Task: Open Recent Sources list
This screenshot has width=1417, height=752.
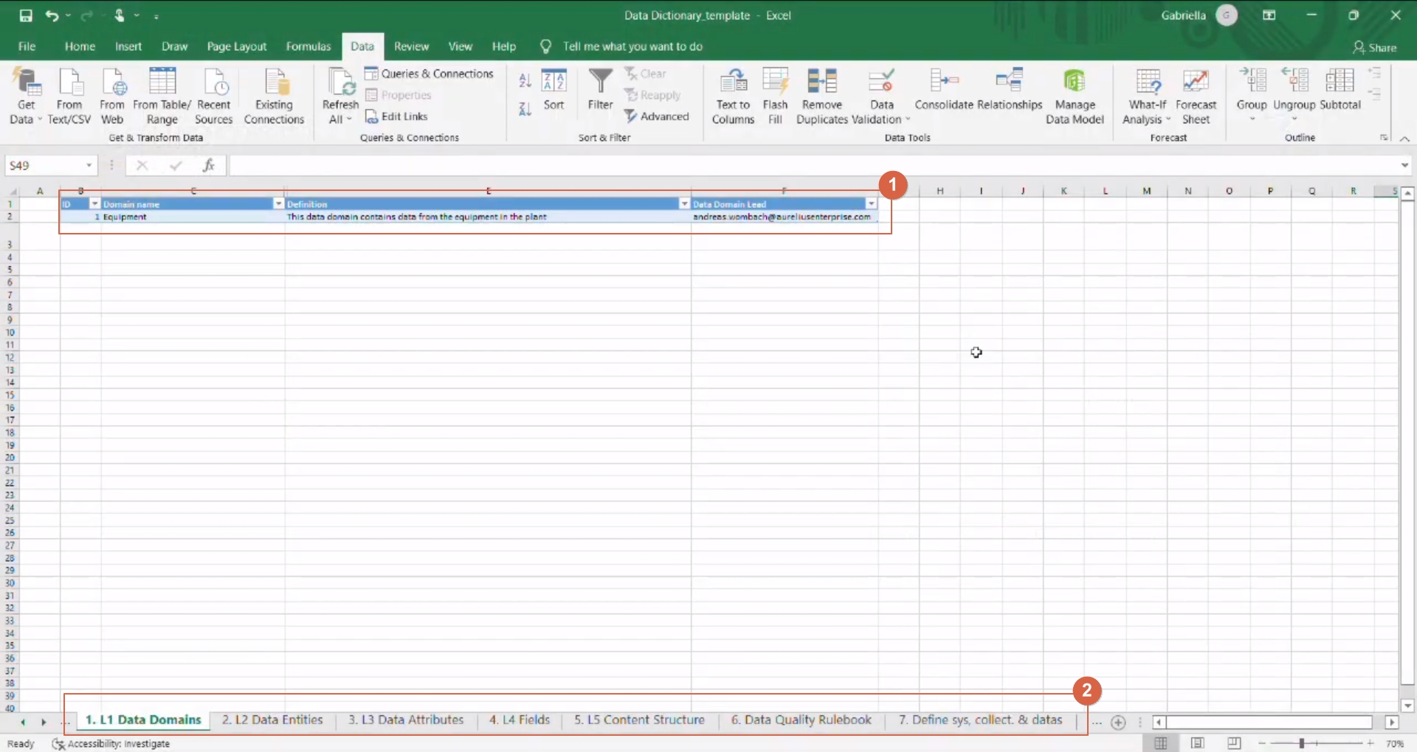Action: point(214,97)
